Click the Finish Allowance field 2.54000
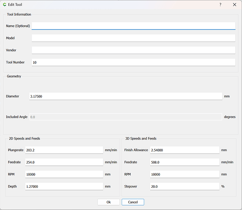Screen dimensions: 242x210 click(185, 150)
